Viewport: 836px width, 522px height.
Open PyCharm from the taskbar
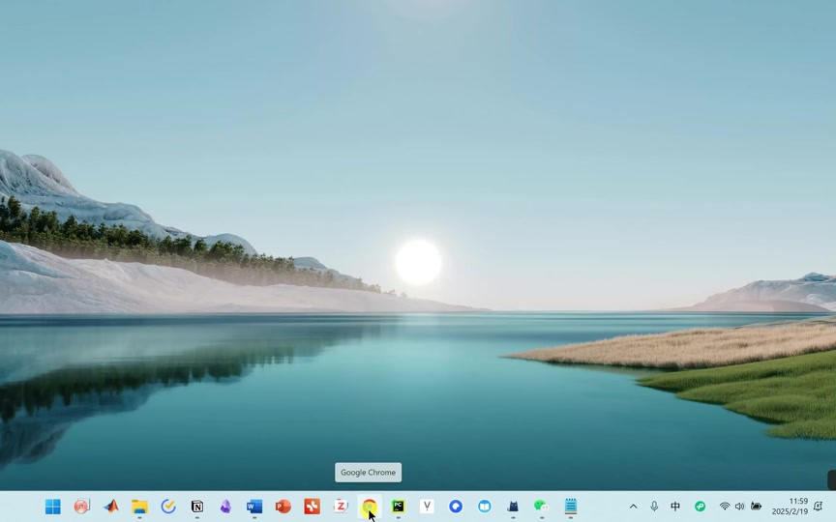coord(399,506)
